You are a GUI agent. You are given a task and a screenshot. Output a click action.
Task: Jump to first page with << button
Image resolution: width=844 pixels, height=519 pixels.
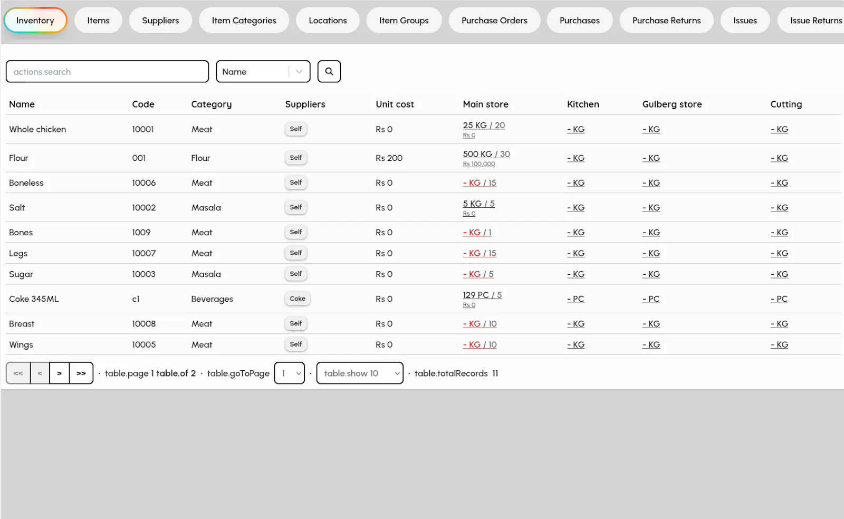(x=18, y=373)
